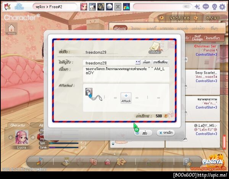Click the + Attach button
Screen dimensions: 229x179
click(126, 98)
